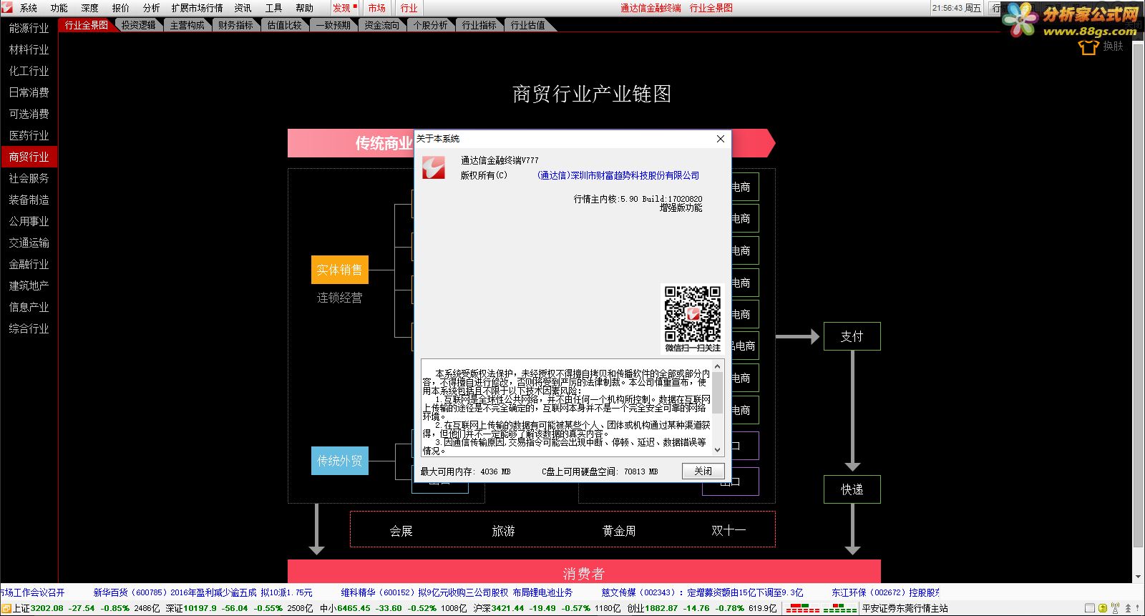The width and height of the screenshot is (1145, 616).
Task: Switch to the 财务指标 tab
Action: (x=235, y=25)
